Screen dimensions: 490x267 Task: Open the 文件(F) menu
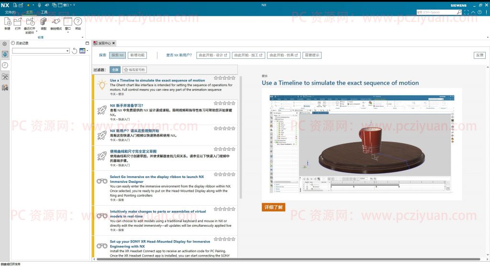[x=10, y=12]
